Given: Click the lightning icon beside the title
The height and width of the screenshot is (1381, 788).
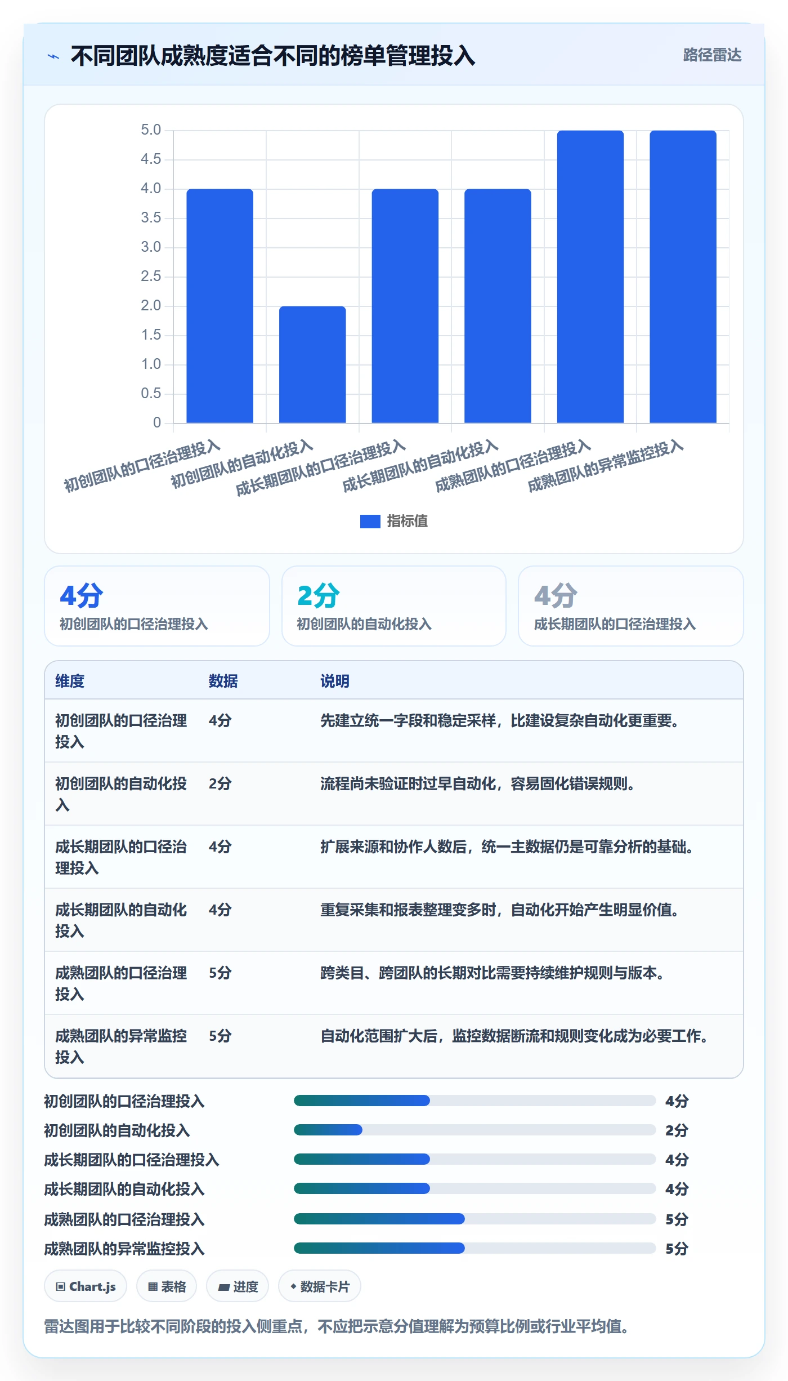Looking at the screenshot, I should tap(53, 56).
